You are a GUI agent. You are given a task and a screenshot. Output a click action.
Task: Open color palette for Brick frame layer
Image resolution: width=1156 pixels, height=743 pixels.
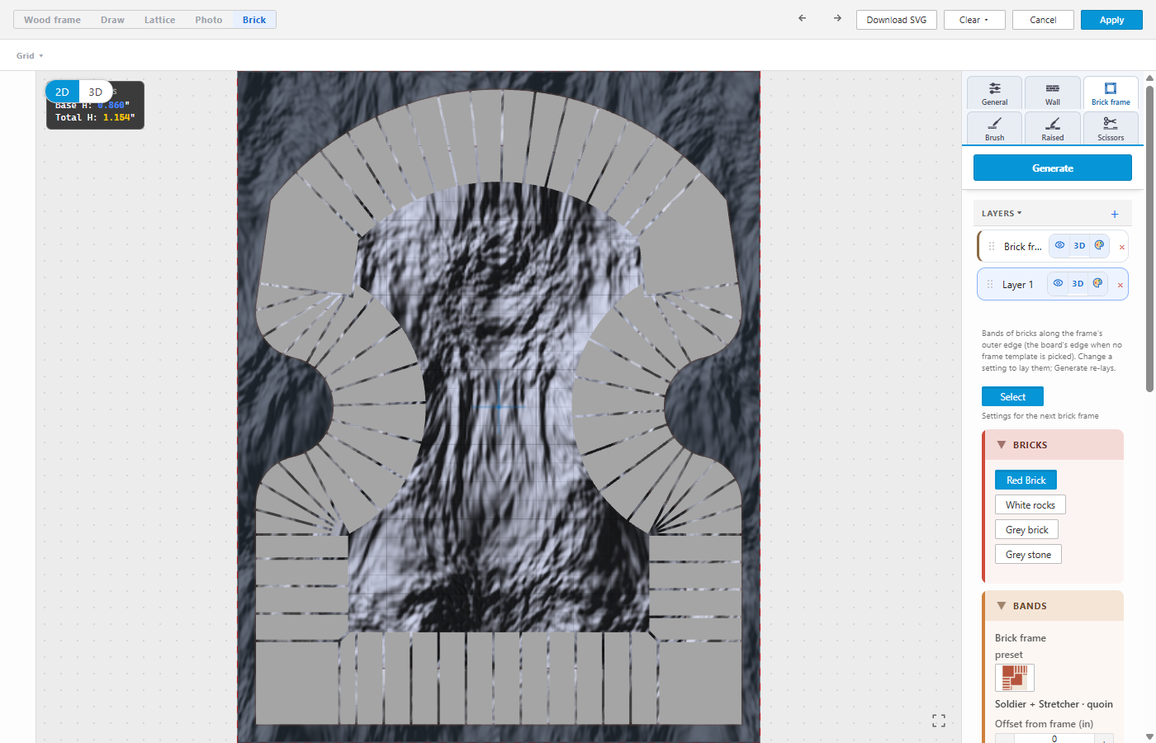(1099, 245)
